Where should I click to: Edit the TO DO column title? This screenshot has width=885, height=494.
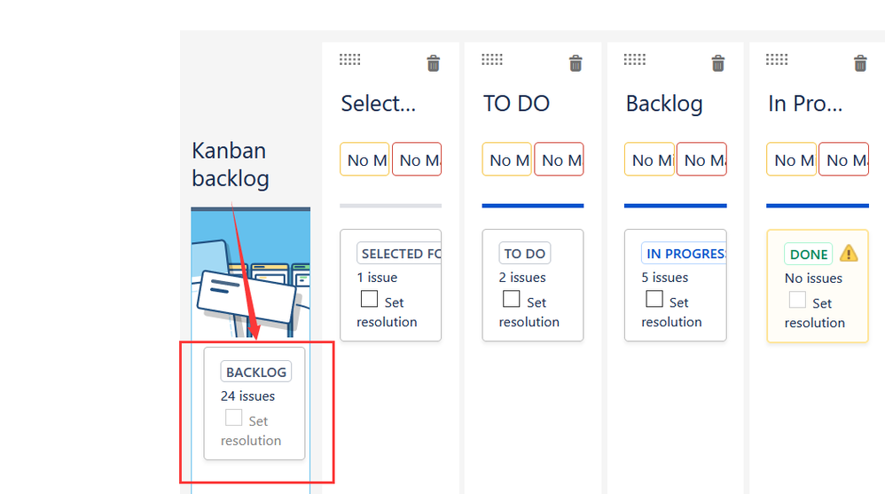tap(516, 103)
